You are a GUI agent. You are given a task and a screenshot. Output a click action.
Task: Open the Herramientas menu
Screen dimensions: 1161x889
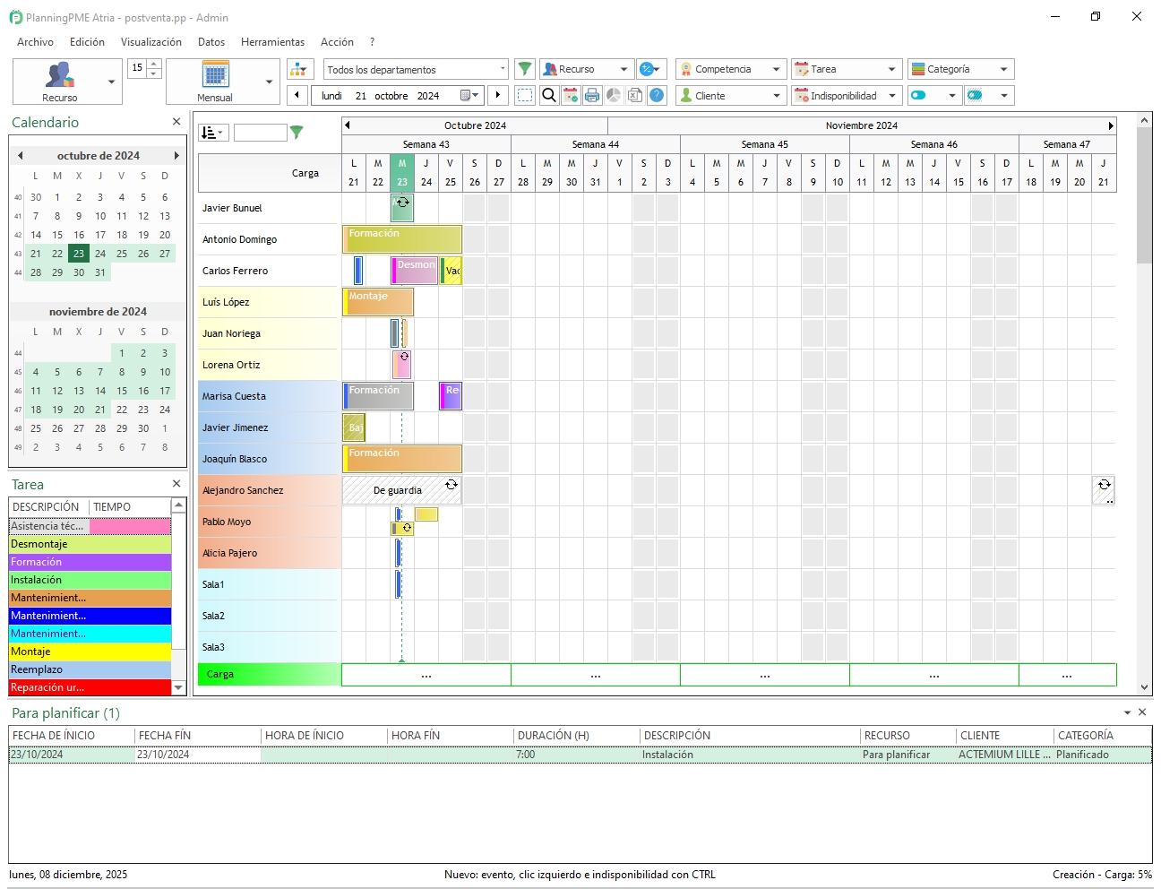pos(272,41)
